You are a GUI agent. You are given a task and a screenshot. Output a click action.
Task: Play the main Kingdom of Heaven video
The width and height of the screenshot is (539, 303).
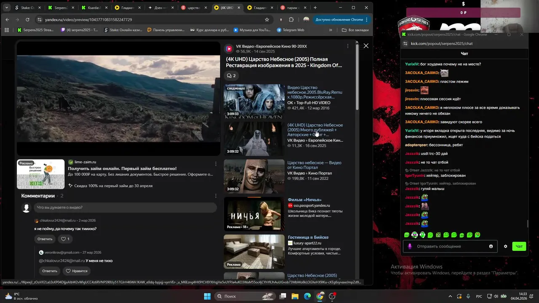(x=118, y=98)
